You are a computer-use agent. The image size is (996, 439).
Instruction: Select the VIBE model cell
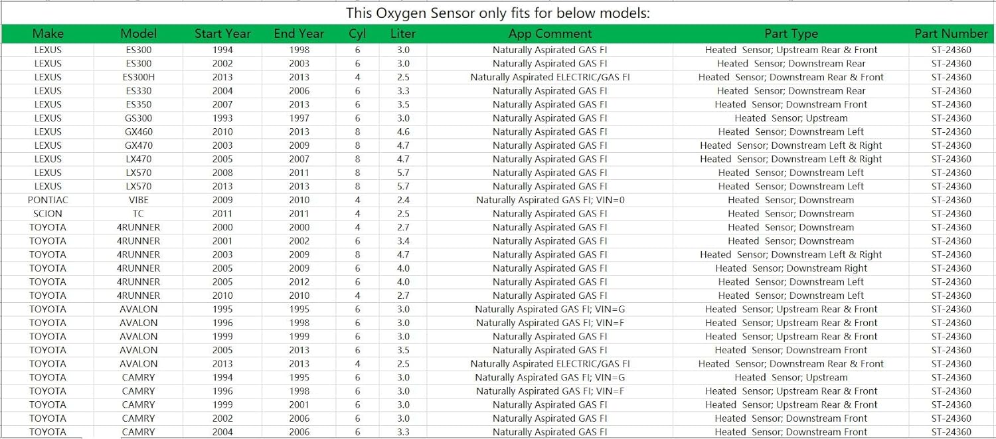pos(138,200)
